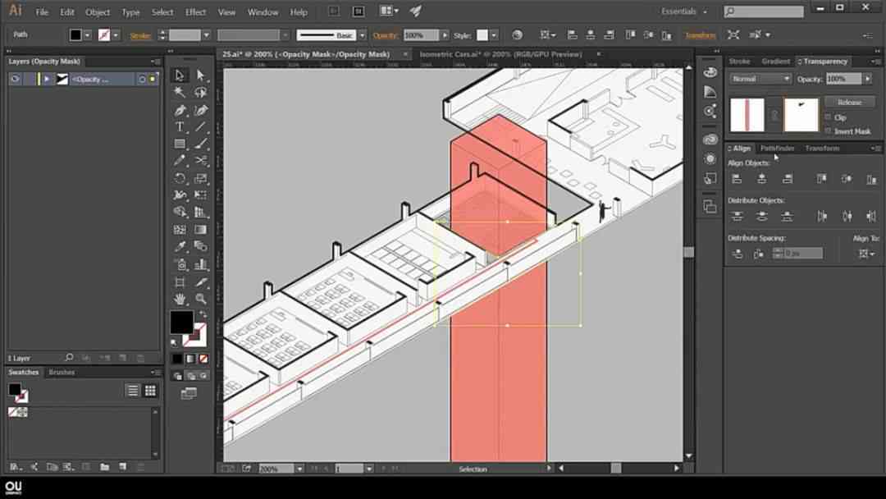
Task: Choose the Eyedropper tool
Action: click(x=180, y=246)
